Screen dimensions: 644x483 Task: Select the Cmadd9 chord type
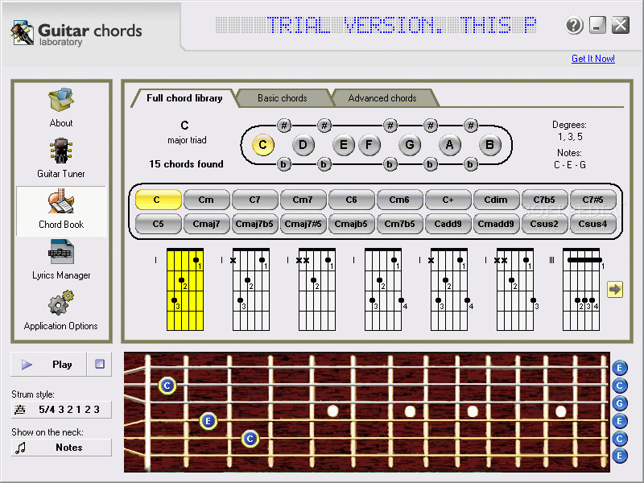496,224
